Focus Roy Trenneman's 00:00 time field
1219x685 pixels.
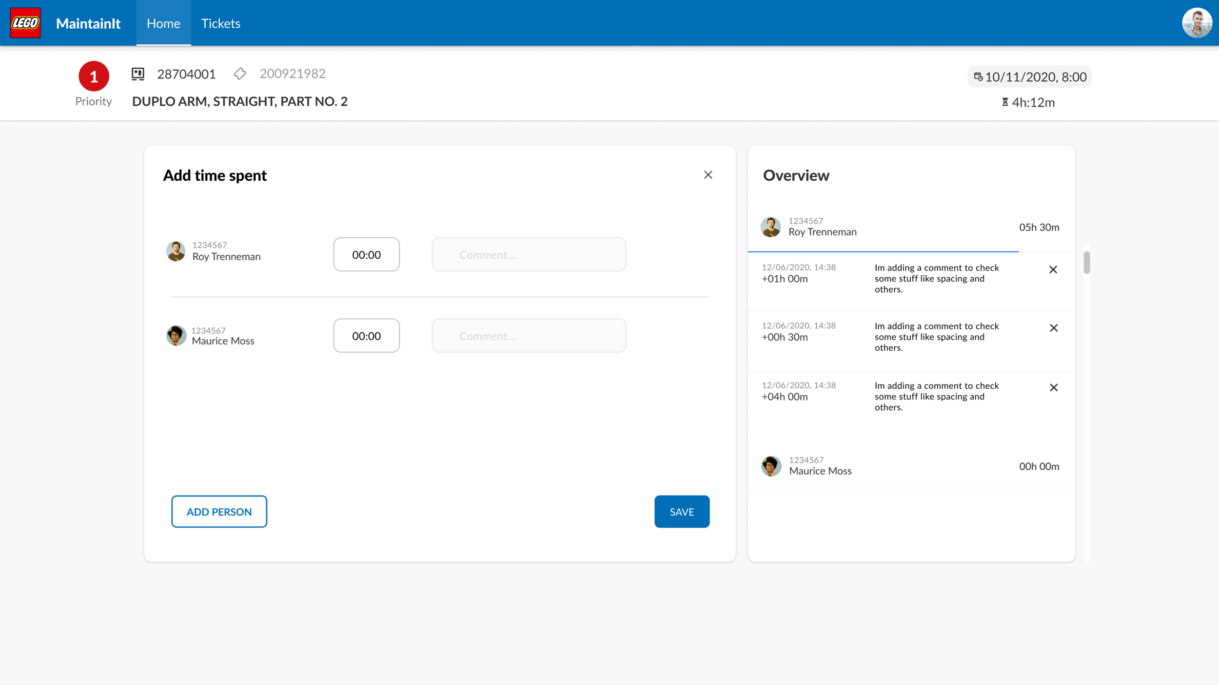pos(366,254)
